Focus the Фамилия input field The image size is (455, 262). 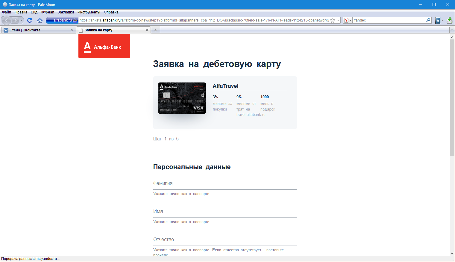(x=225, y=183)
